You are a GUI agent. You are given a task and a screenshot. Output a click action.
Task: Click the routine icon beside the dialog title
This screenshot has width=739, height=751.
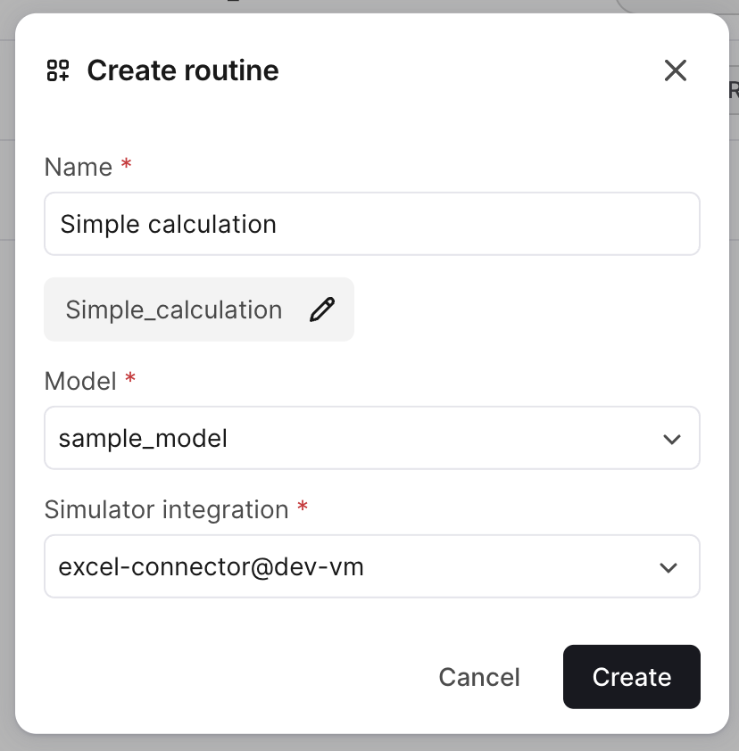(57, 70)
